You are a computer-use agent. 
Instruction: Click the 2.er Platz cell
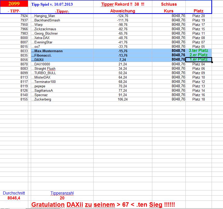[199, 55]
